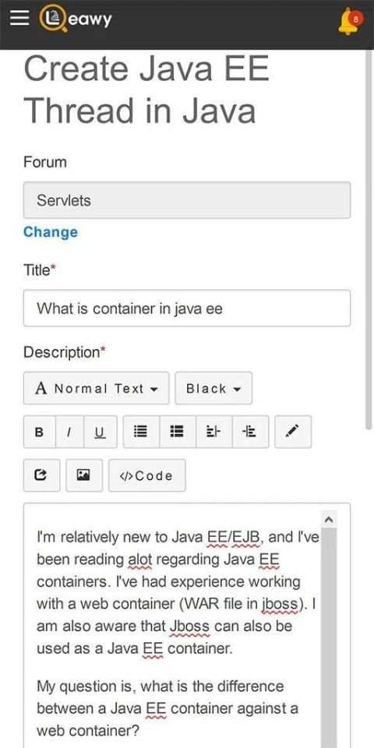
Task: Toggle bold text formatting
Action: click(39, 432)
